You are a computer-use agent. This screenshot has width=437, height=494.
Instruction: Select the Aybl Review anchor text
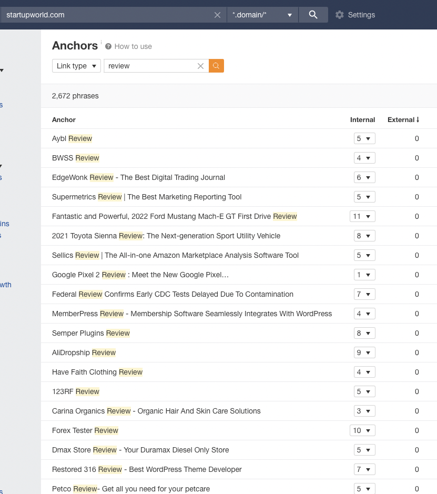(x=72, y=138)
